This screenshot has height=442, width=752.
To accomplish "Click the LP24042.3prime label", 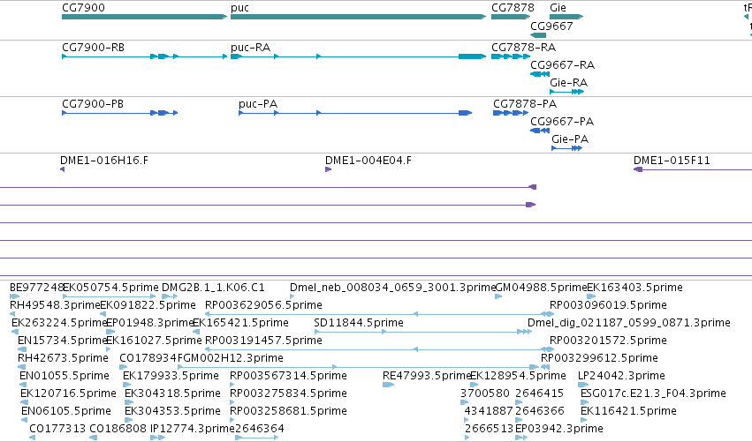I will click(x=621, y=376).
